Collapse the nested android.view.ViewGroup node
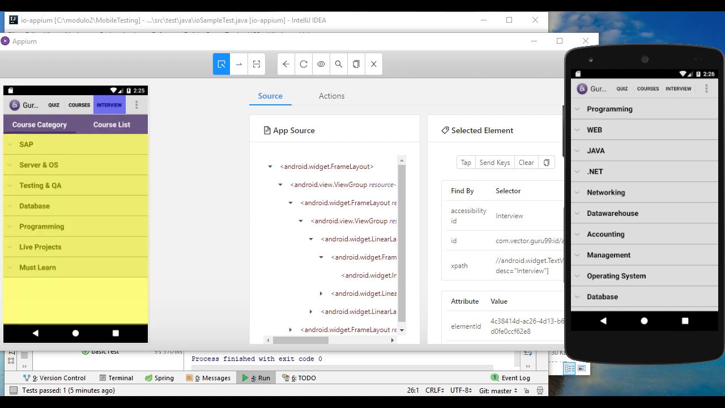Image resolution: width=725 pixels, height=408 pixels. [x=301, y=221]
